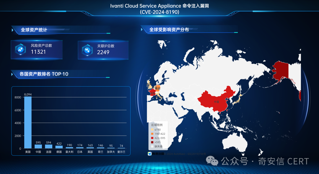Select the >595 legend color swatch

(x=152, y=142)
